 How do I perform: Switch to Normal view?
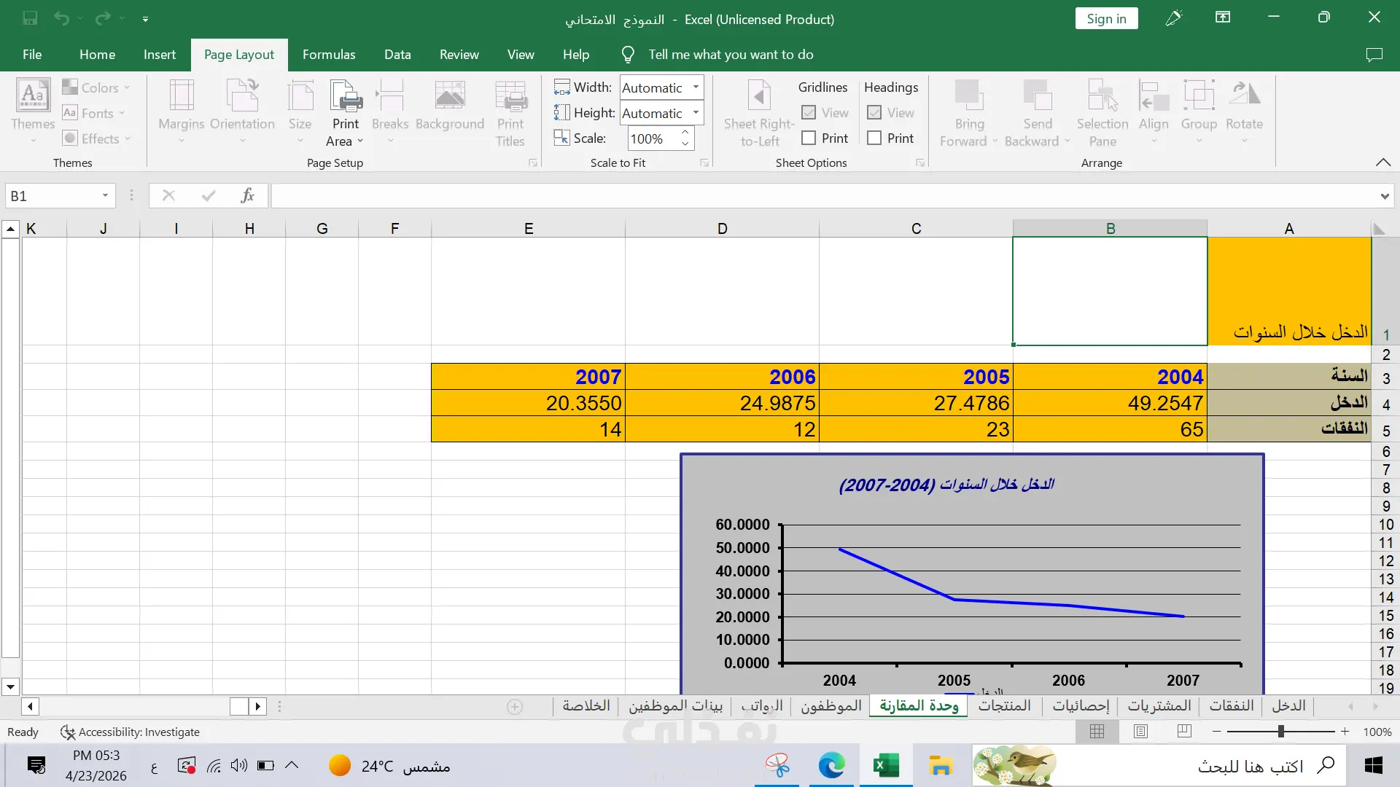[x=1097, y=732]
